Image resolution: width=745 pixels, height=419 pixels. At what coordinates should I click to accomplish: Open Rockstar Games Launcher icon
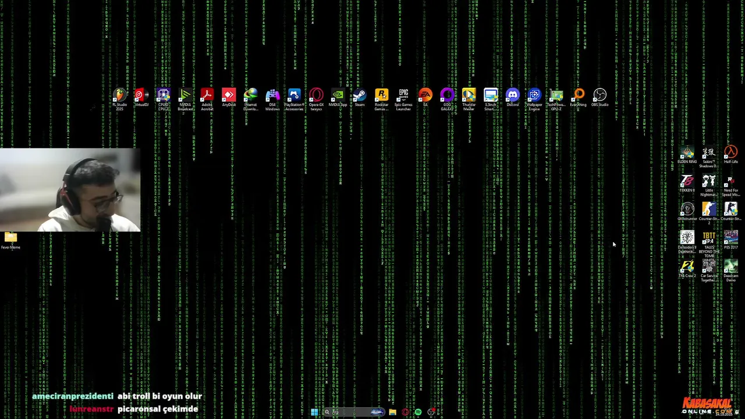[382, 100]
